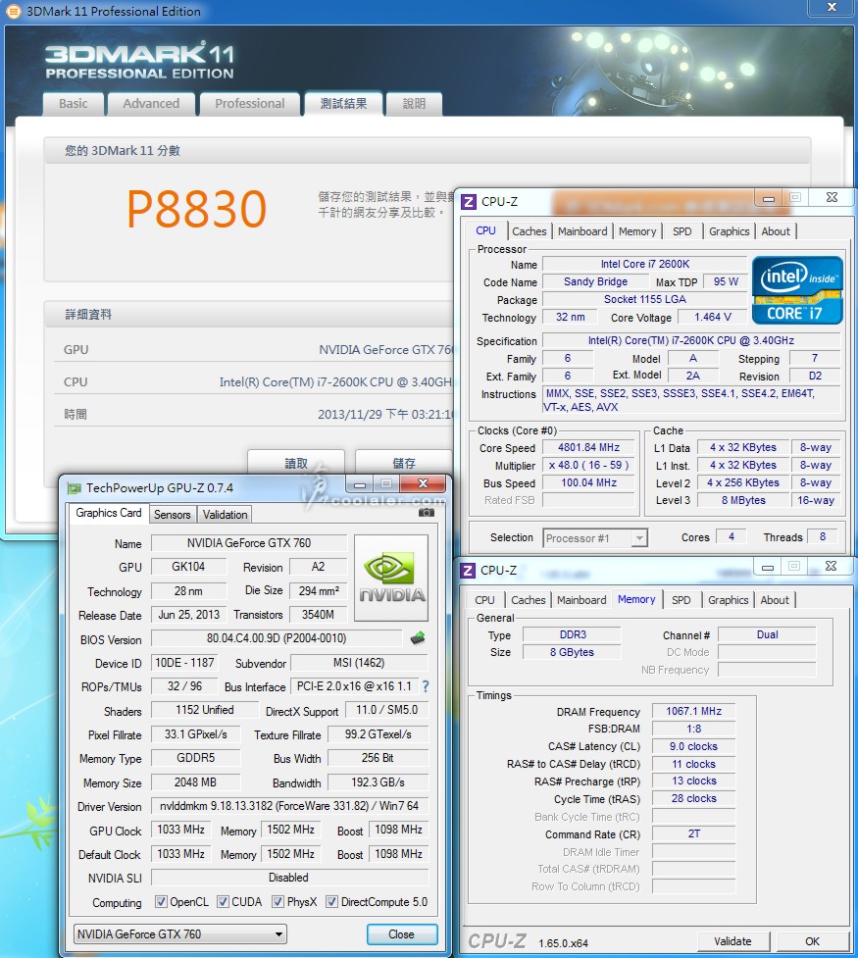Screen dimensions: 858x958
Task: Toggle the OpenCL checkbox
Action: point(161,902)
